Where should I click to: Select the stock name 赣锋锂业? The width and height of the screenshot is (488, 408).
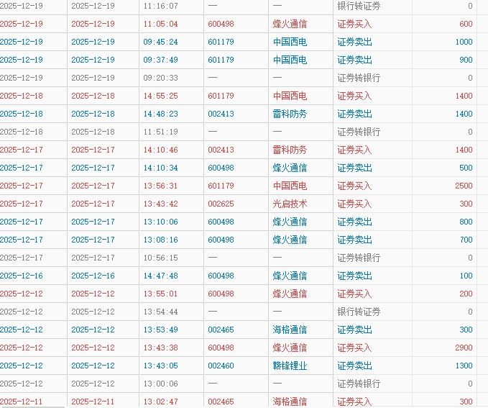point(290,366)
